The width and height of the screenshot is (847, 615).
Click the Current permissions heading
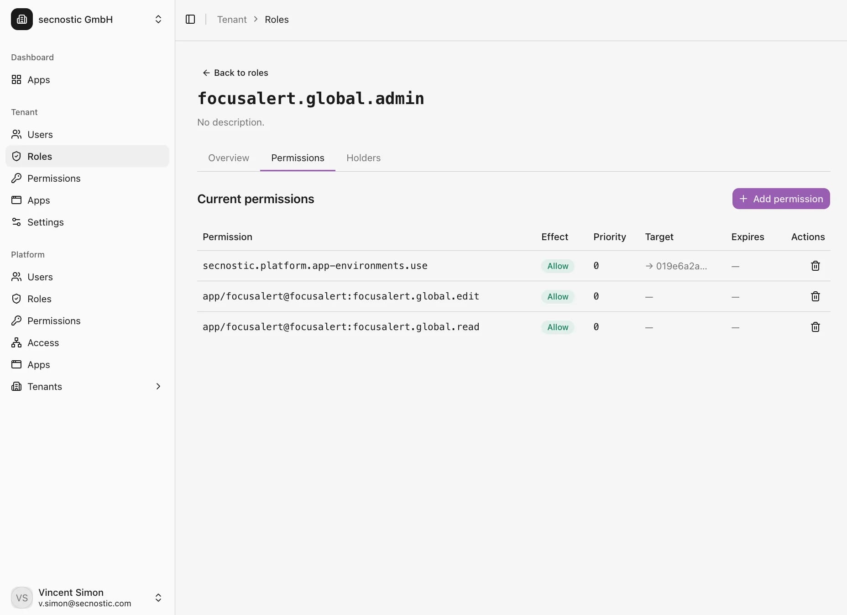pyautogui.click(x=256, y=199)
